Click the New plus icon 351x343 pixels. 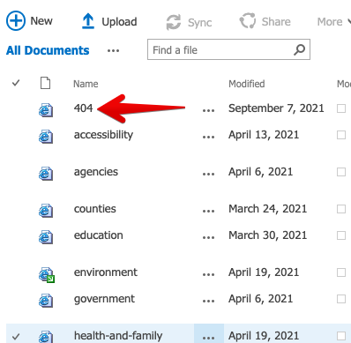pos(16,21)
